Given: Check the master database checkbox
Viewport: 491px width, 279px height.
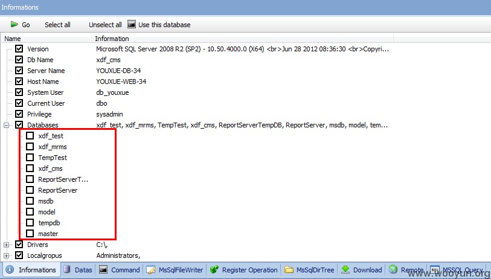Looking at the screenshot, I should [x=30, y=234].
